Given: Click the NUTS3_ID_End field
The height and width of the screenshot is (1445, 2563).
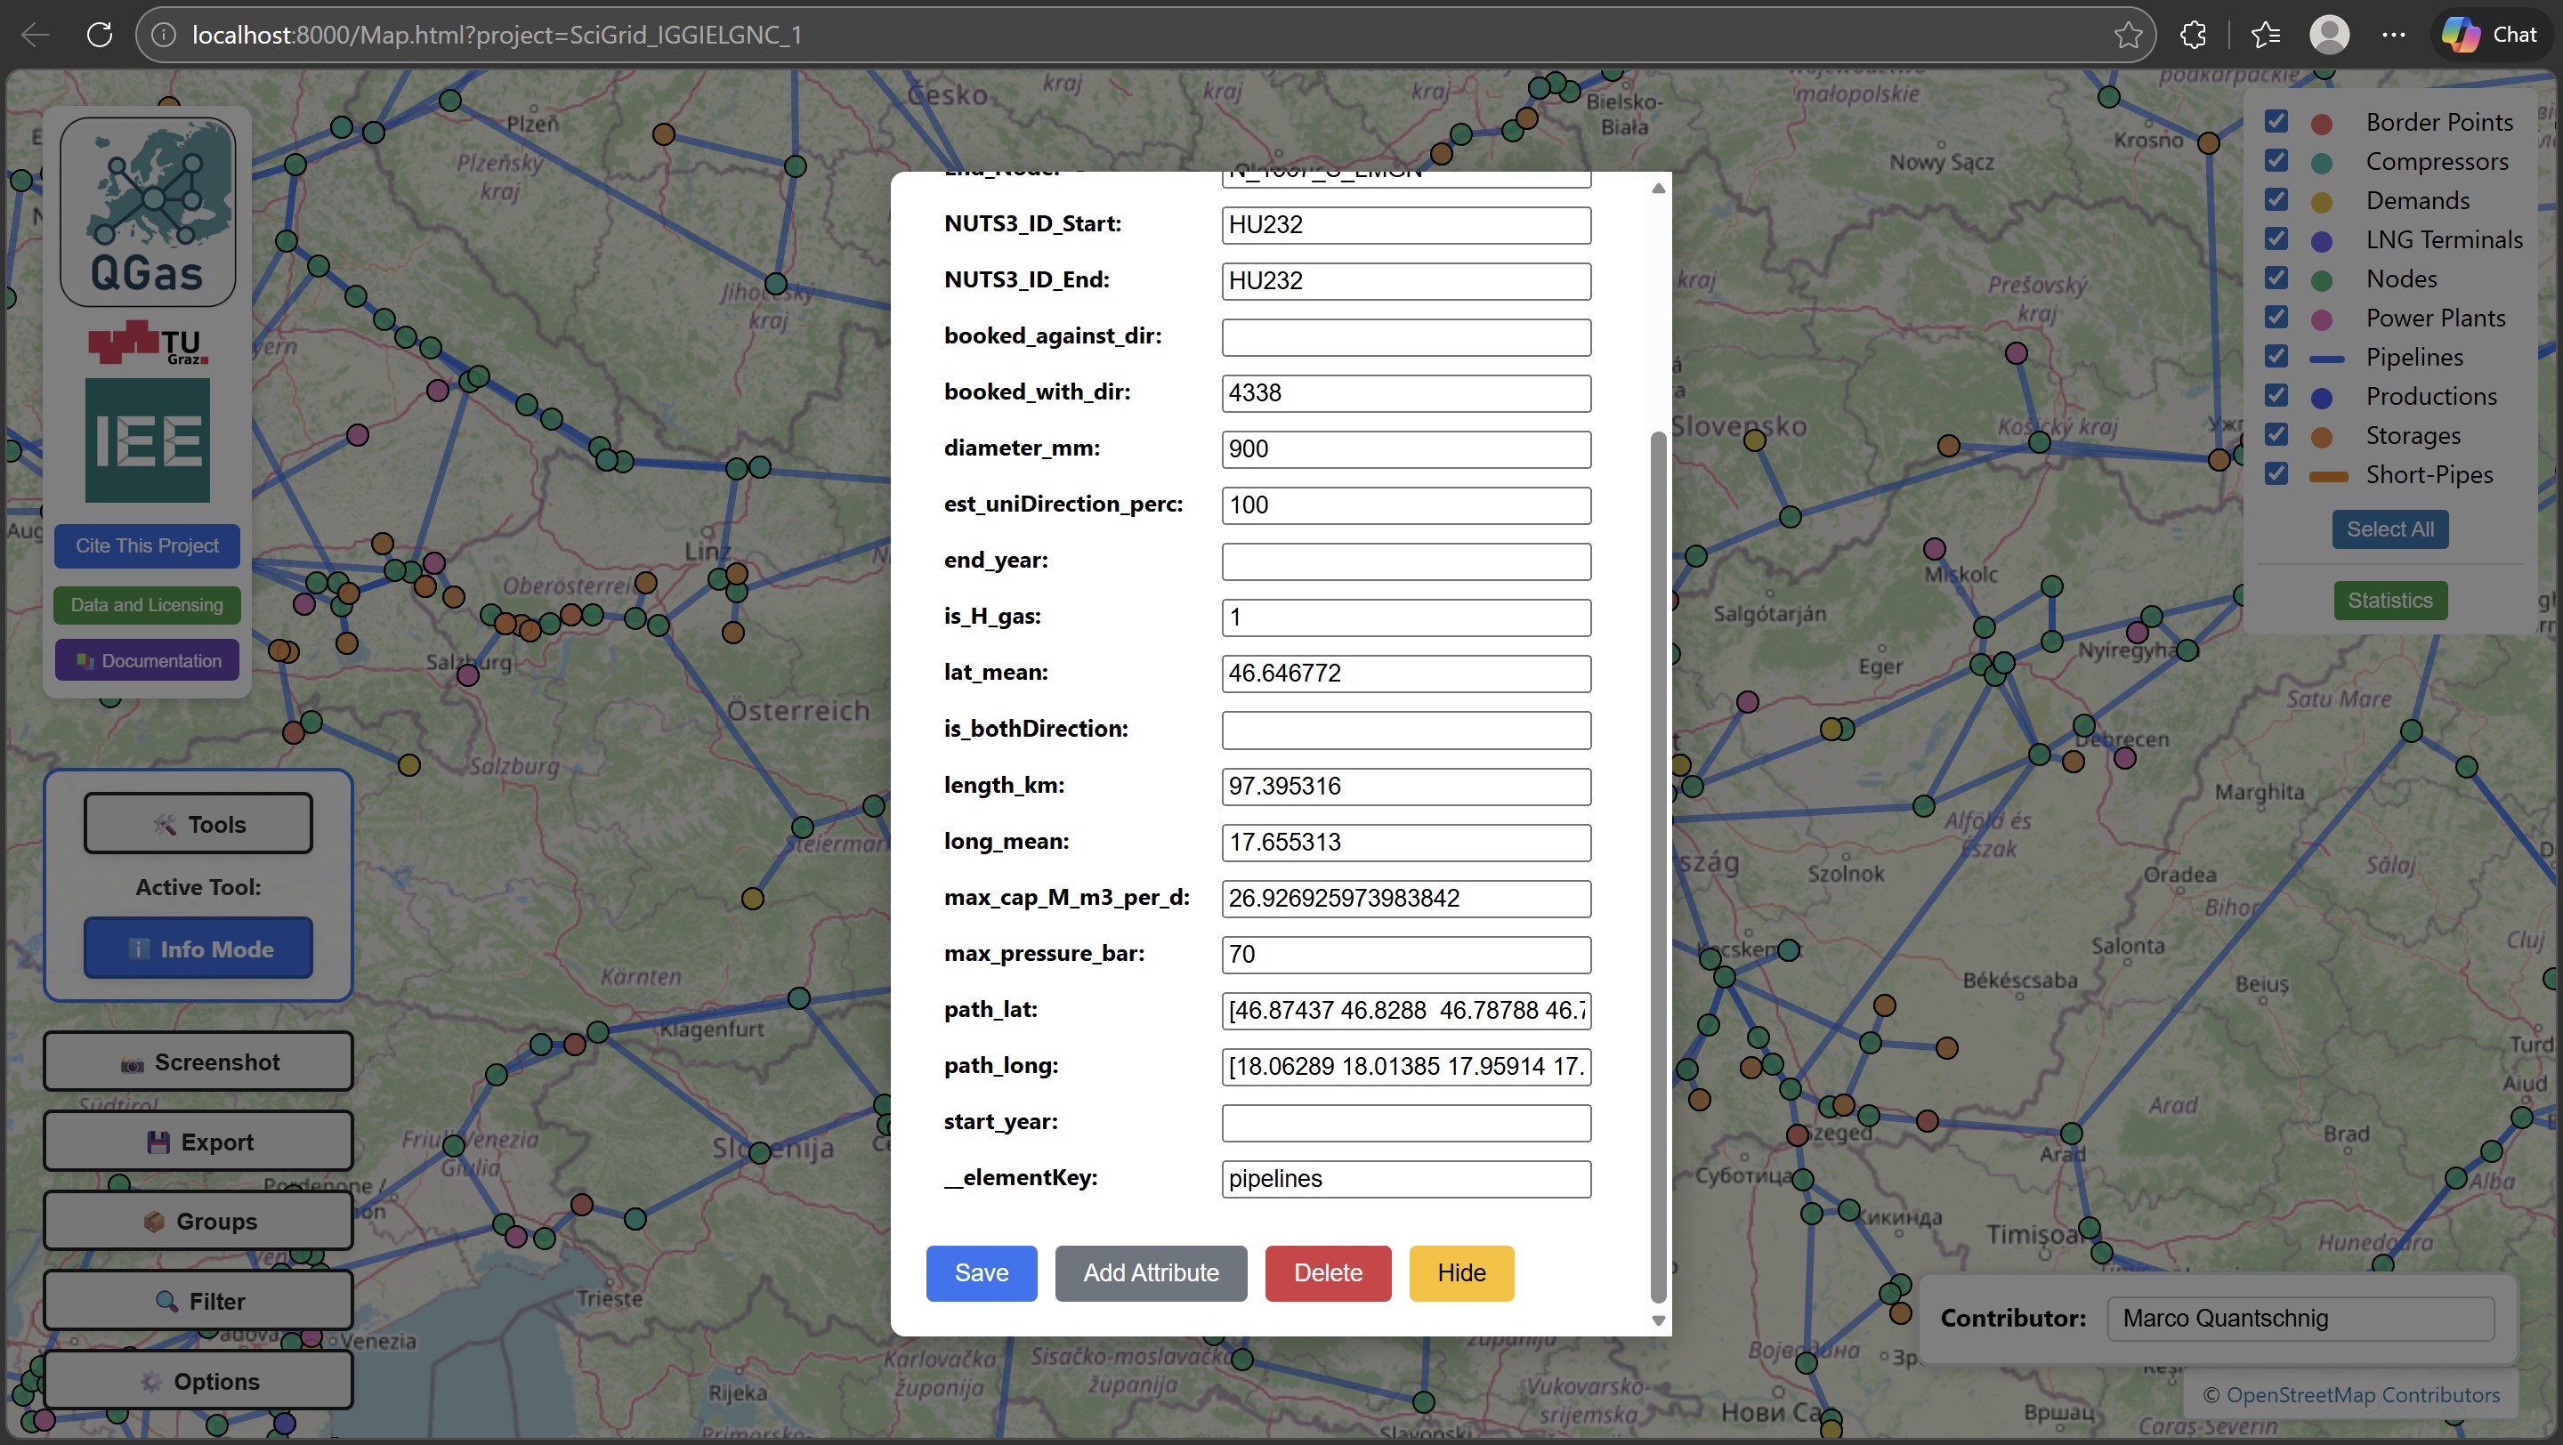Looking at the screenshot, I should click(1406, 280).
